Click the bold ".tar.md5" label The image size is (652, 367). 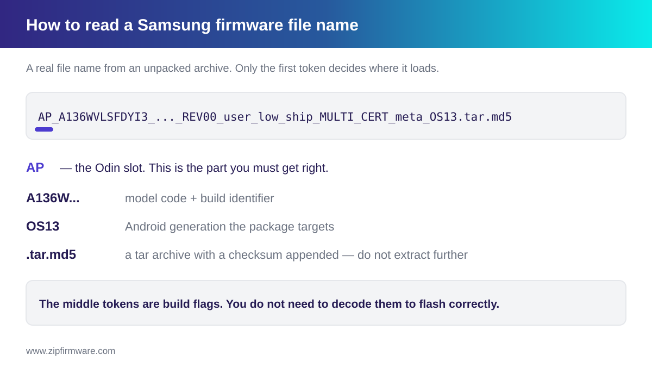(x=51, y=254)
